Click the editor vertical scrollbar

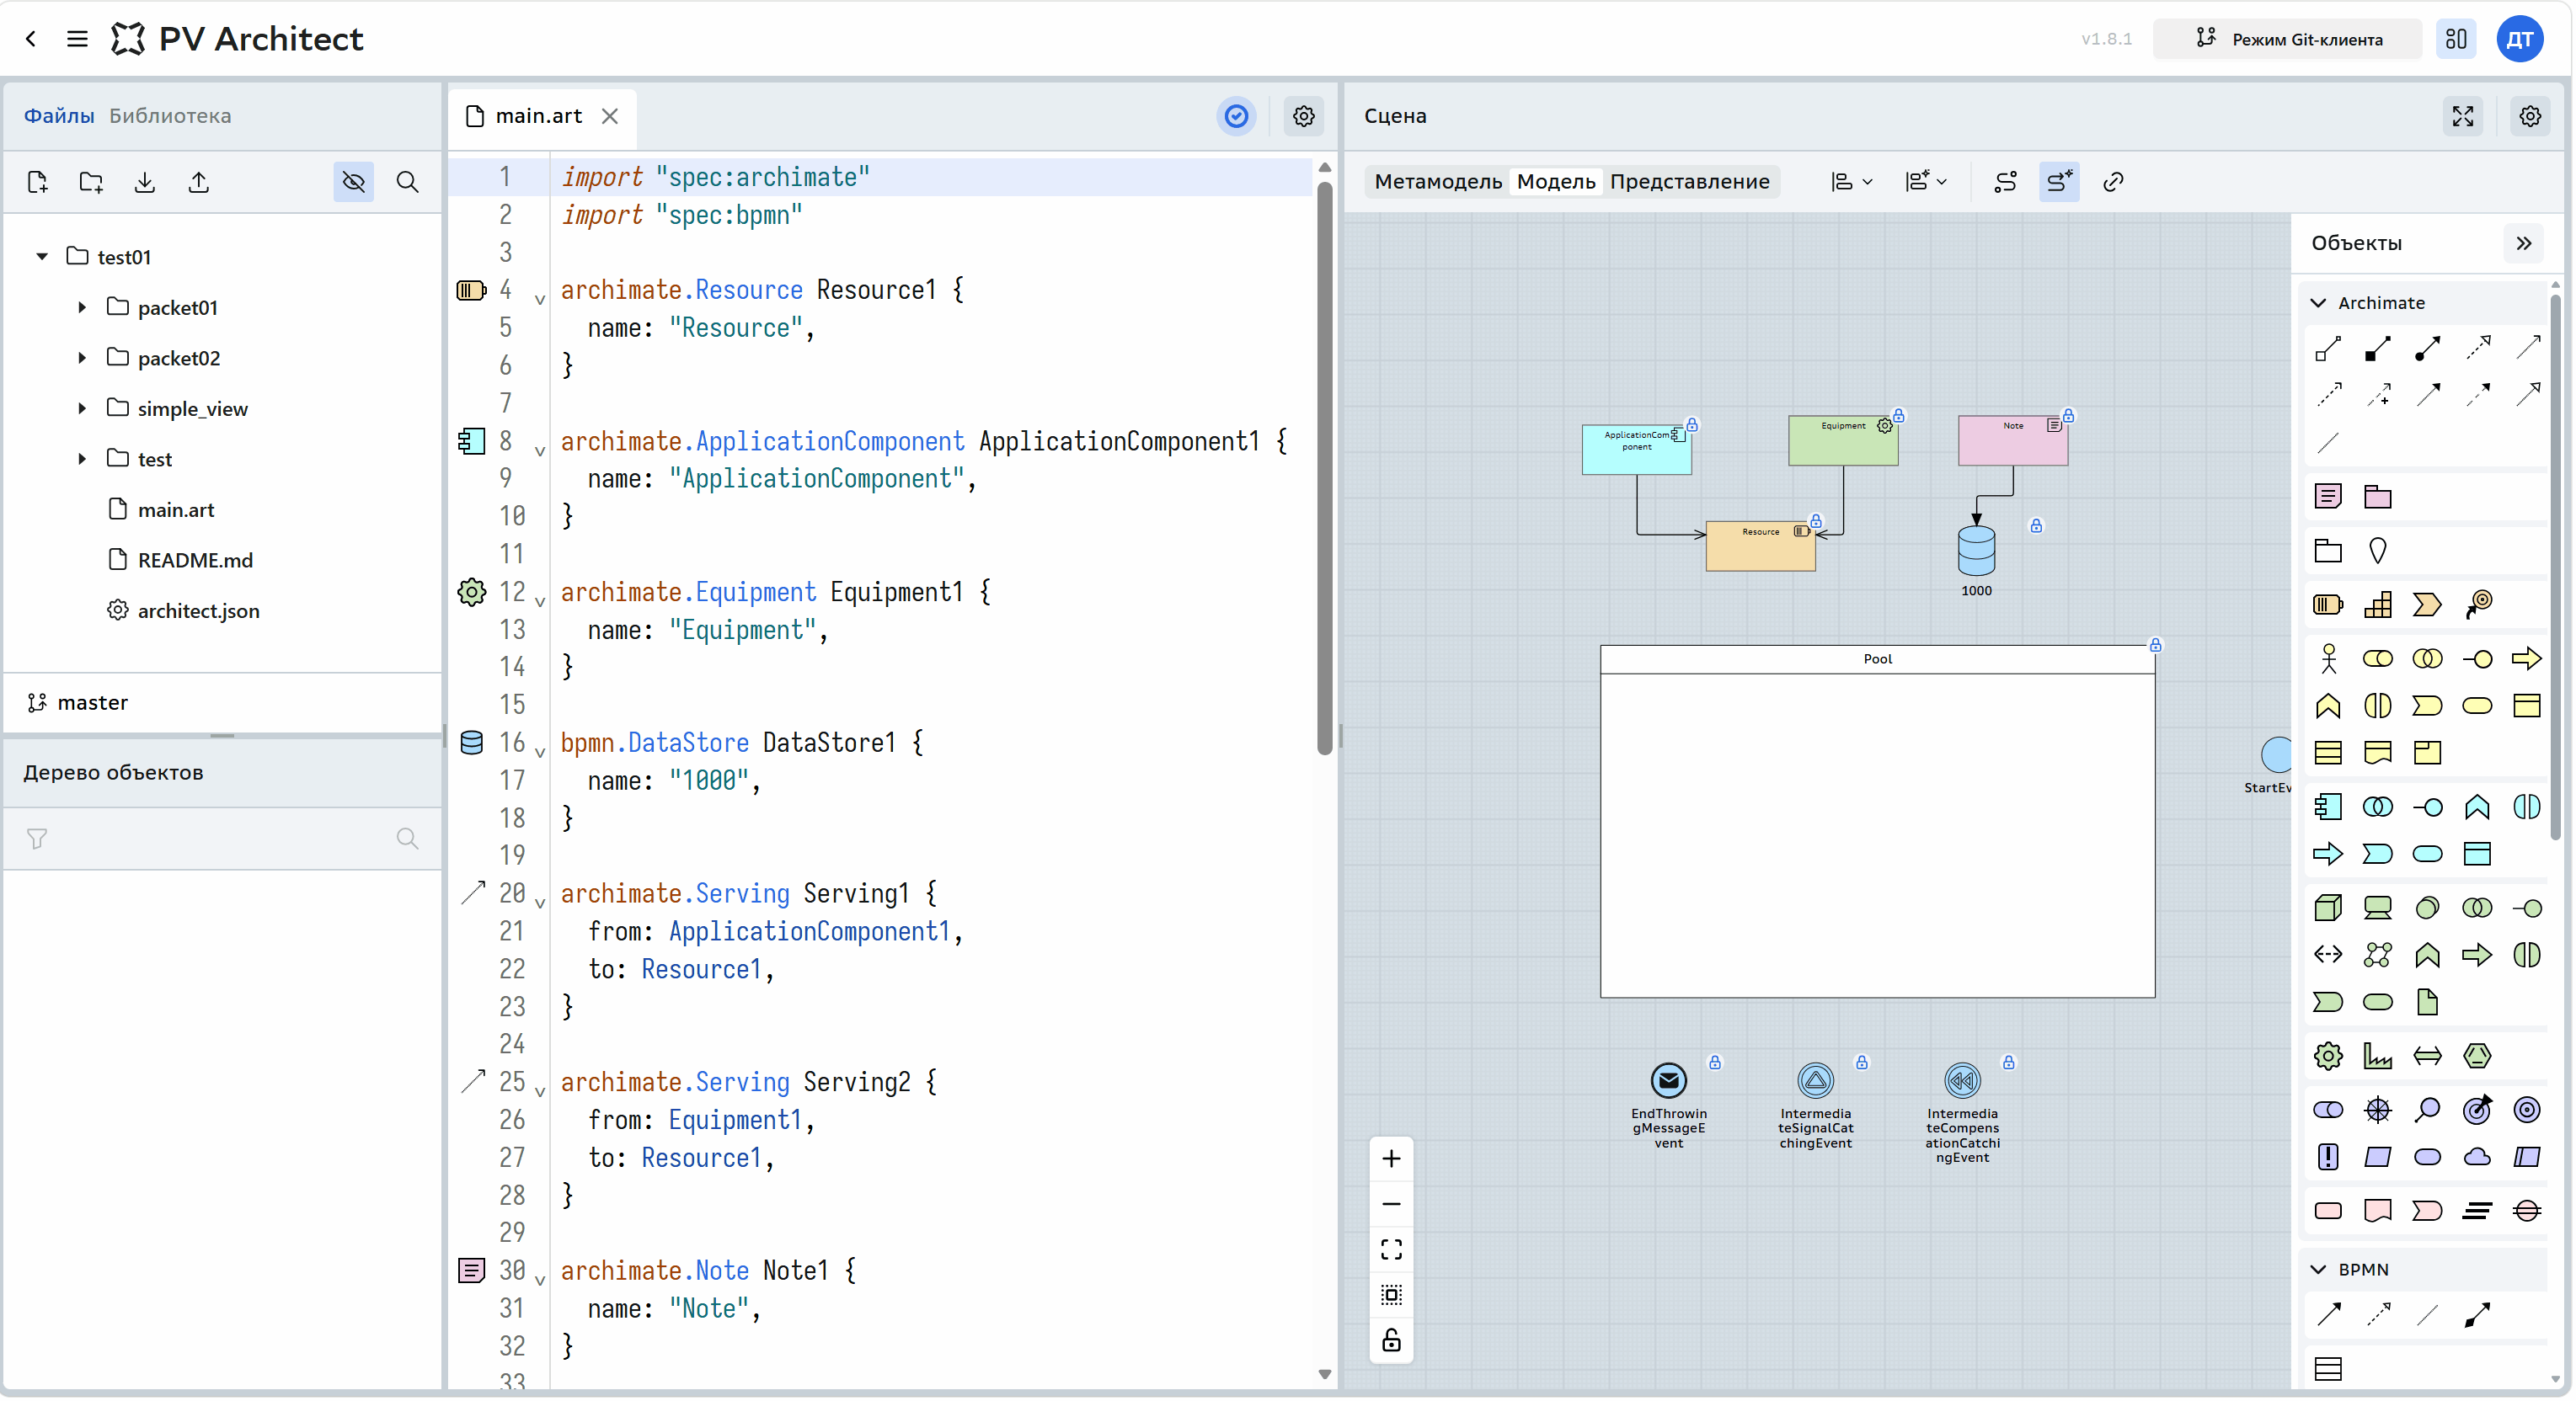[1325, 467]
